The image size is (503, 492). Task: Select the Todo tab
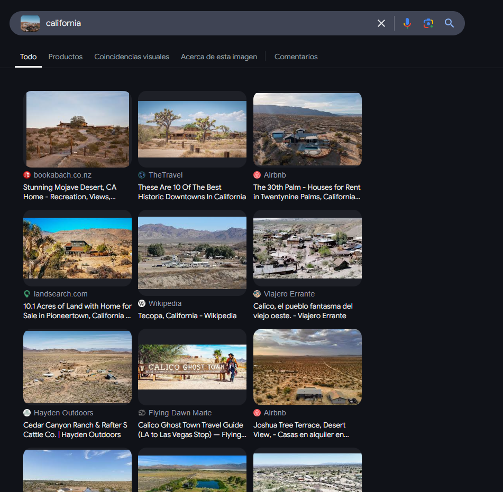[x=29, y=57]
